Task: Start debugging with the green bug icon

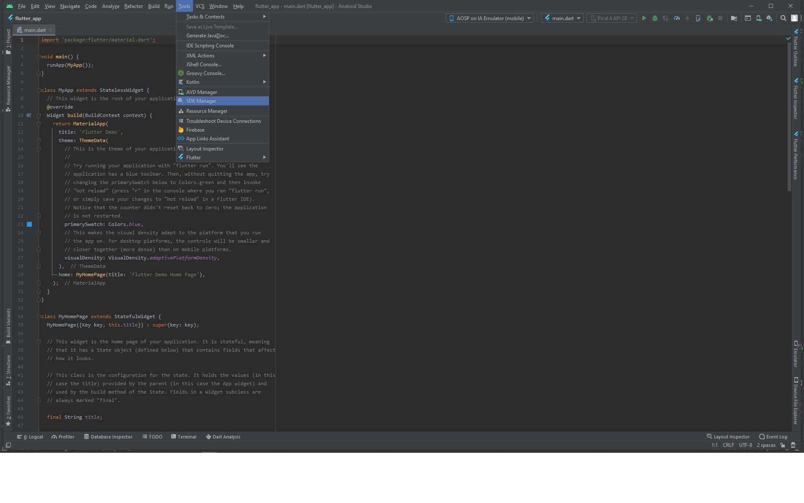Action: coord(655,18)
